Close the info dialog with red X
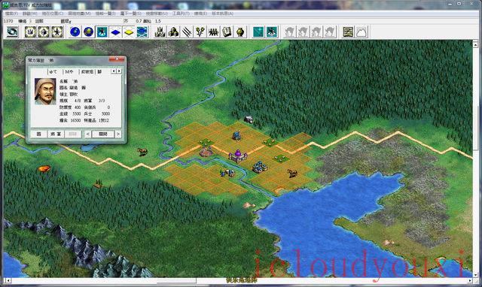Viewport: 482px width, 287px height. [117, 59]
